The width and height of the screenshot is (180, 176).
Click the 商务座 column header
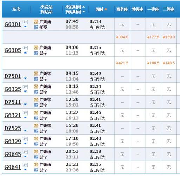tap(122, 9)
